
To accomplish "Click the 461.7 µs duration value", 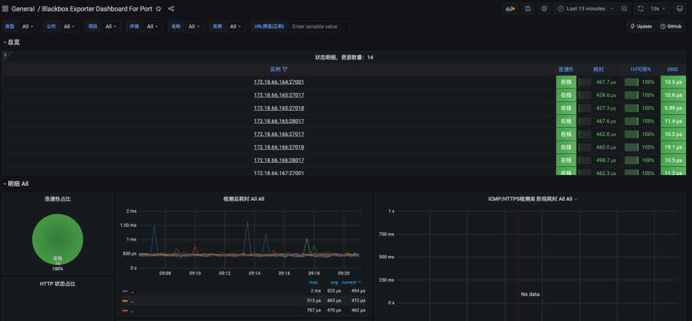I will click(605, 82).
